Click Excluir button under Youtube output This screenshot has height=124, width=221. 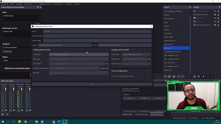[159, 98]
